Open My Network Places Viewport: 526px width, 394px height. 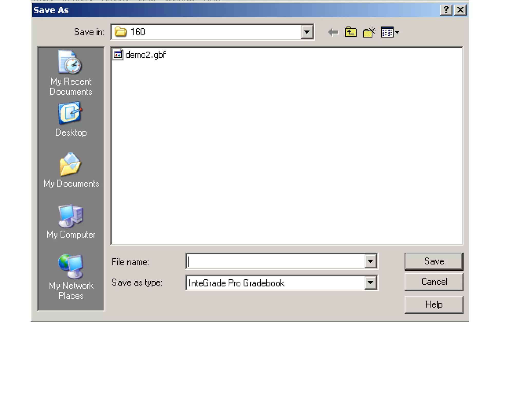(x=71, y=277)
